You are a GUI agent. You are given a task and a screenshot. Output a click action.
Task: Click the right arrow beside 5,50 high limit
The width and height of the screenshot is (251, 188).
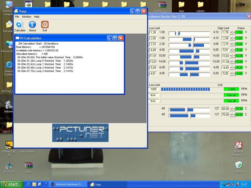[234, 74]
